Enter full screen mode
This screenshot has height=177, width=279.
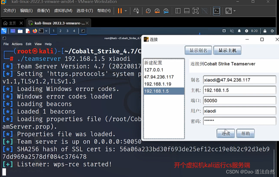click(x=195, y=11)
